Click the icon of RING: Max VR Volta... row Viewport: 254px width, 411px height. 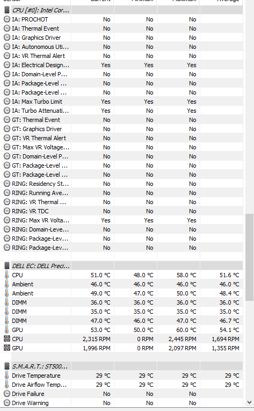pos(7,220)
